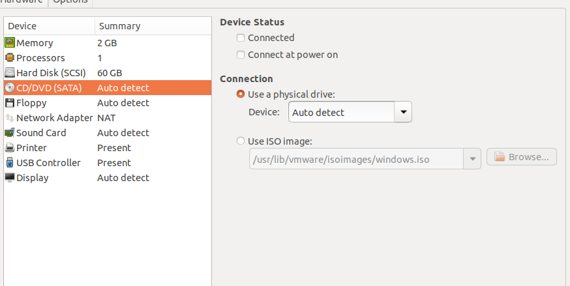The width and height of the screenshot is (570, 286).
Task: Select the Sound Card icon
Action: click(x=10, y=133)
